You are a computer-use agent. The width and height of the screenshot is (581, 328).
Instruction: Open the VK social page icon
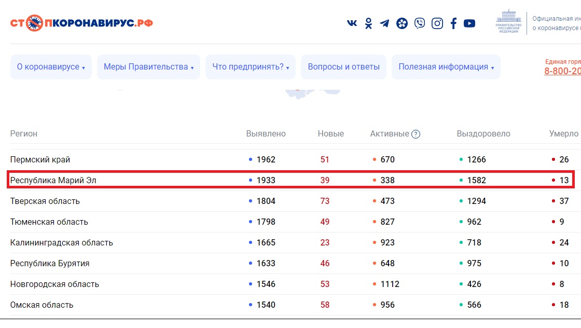pos(352,23)
